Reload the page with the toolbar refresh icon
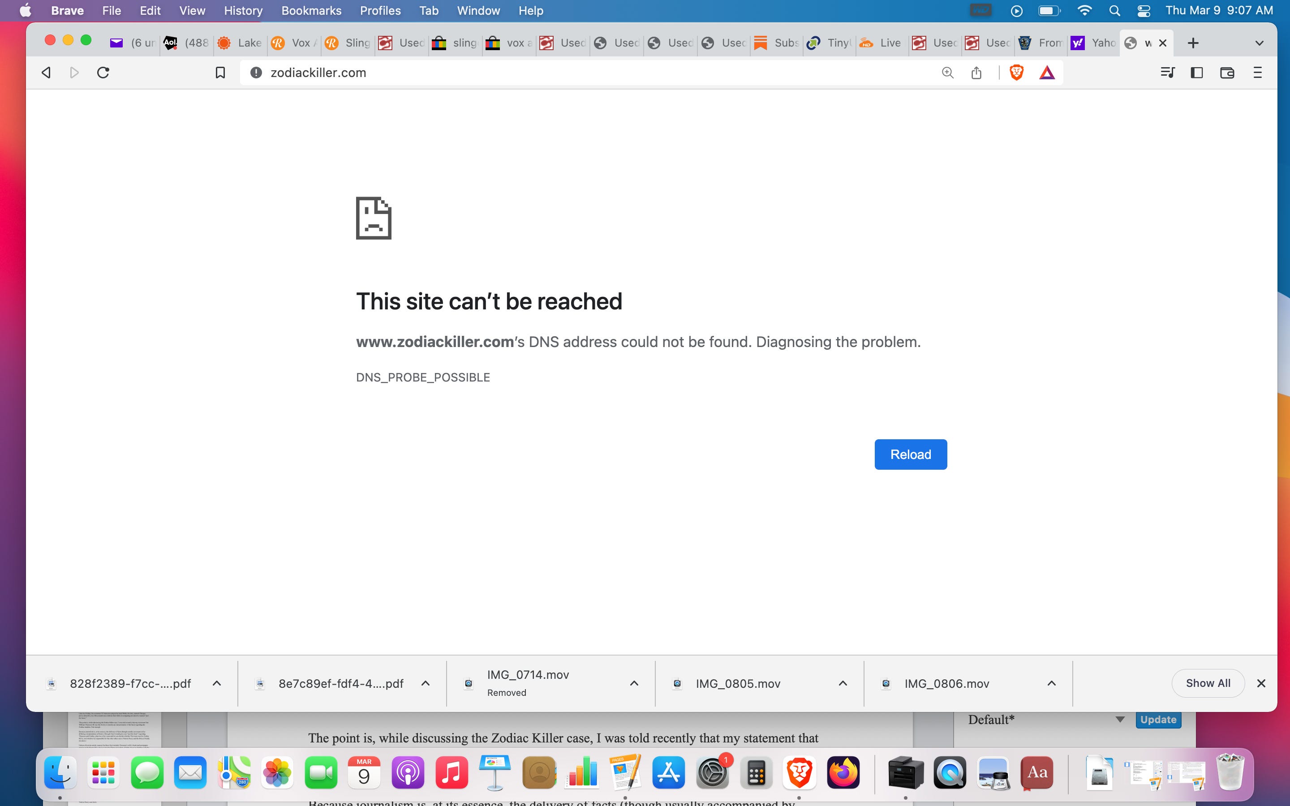1290x806 pixels. 103,73
